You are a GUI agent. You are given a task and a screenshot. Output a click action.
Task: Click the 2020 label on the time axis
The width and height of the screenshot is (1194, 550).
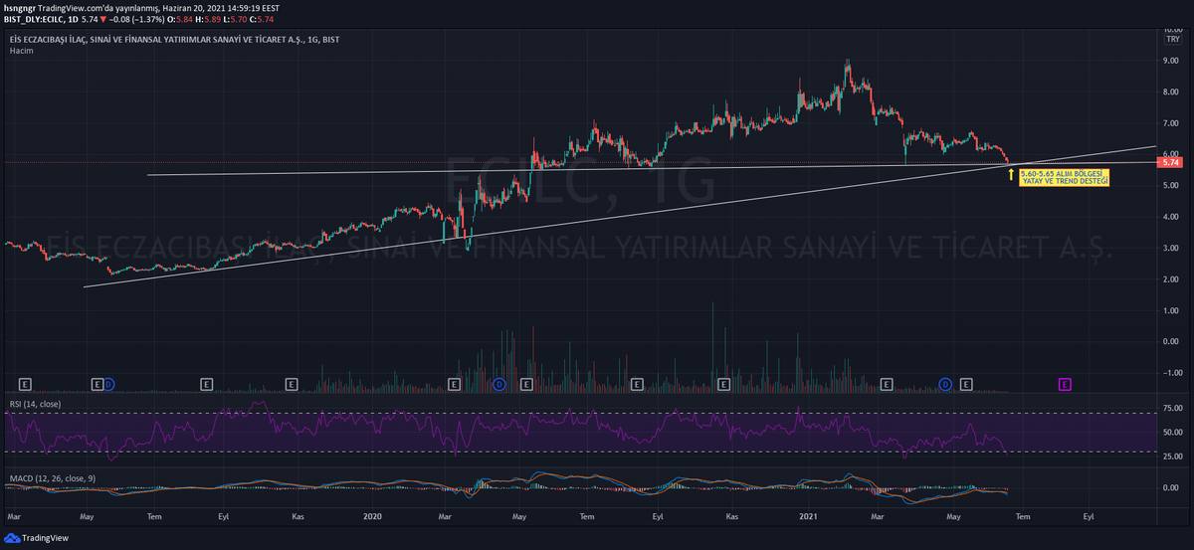[x=373, y=518]
